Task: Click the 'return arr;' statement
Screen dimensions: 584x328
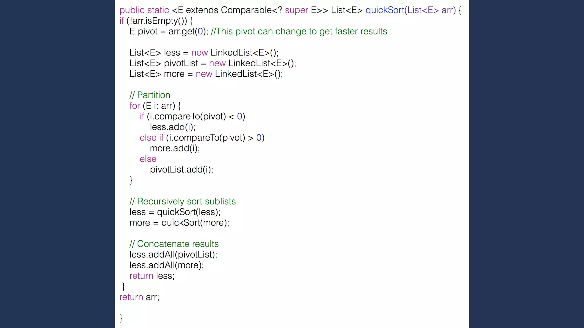Action: click(139, 297)
